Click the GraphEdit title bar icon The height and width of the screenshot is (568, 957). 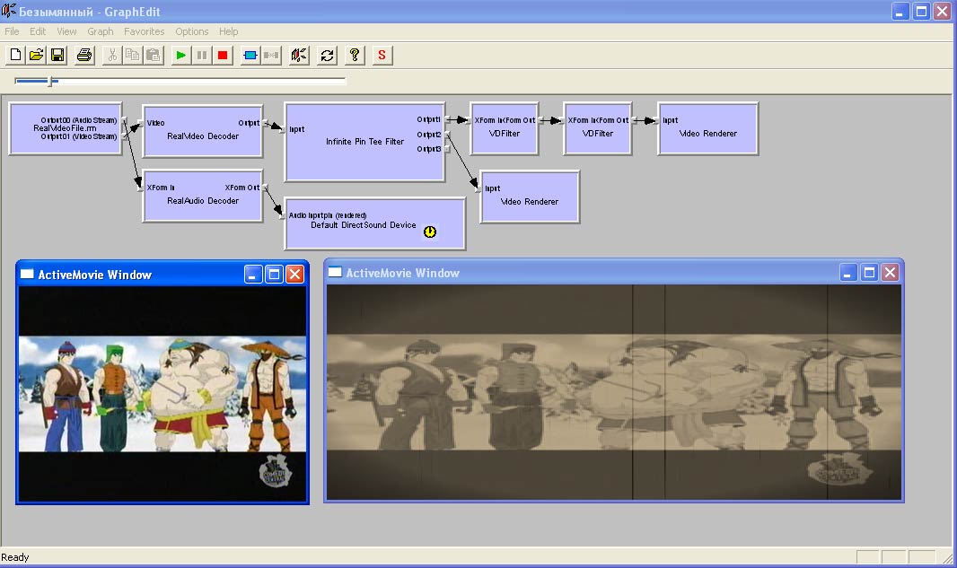point(9,11)
